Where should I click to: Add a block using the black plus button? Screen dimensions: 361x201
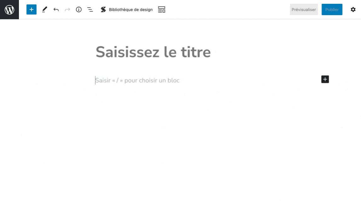pyautogui.click(x=325, y=79)
